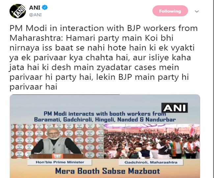This screenshot has height=178, width=214.
Task: Click the last tweet line "parivaar hai"
Action: pyautogui.click(x=33, y=87)
